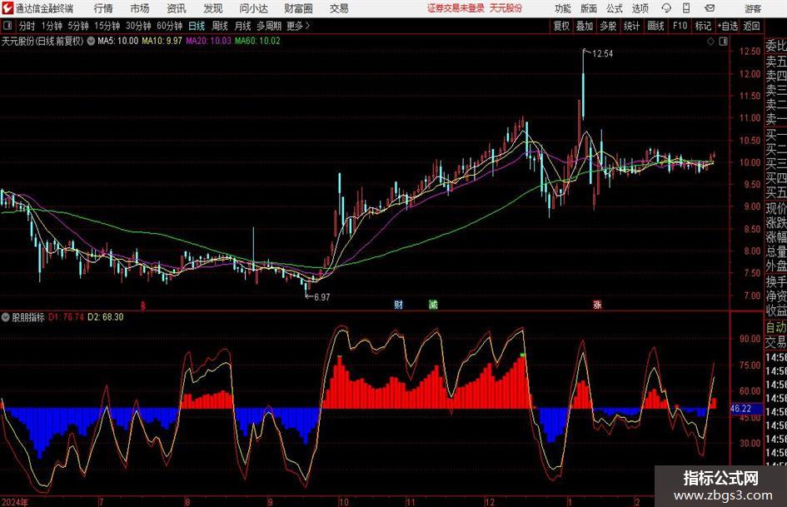This screenshot has width=787, height=507.
Task: Toggle right info panel icon above chart
Action: [723, 42]
